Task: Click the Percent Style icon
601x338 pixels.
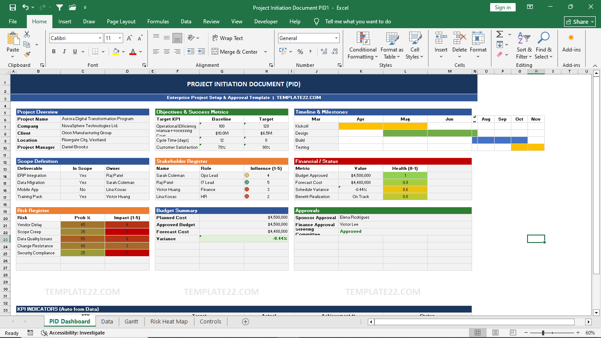Action: point(300,51)
